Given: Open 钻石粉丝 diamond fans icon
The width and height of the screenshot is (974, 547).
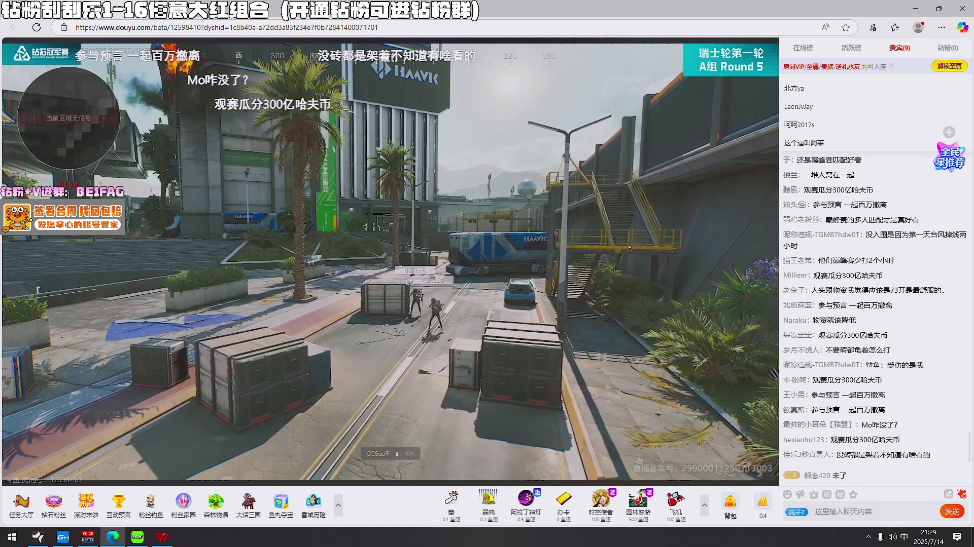Looking at the screenshot, I should coord(53,505).
